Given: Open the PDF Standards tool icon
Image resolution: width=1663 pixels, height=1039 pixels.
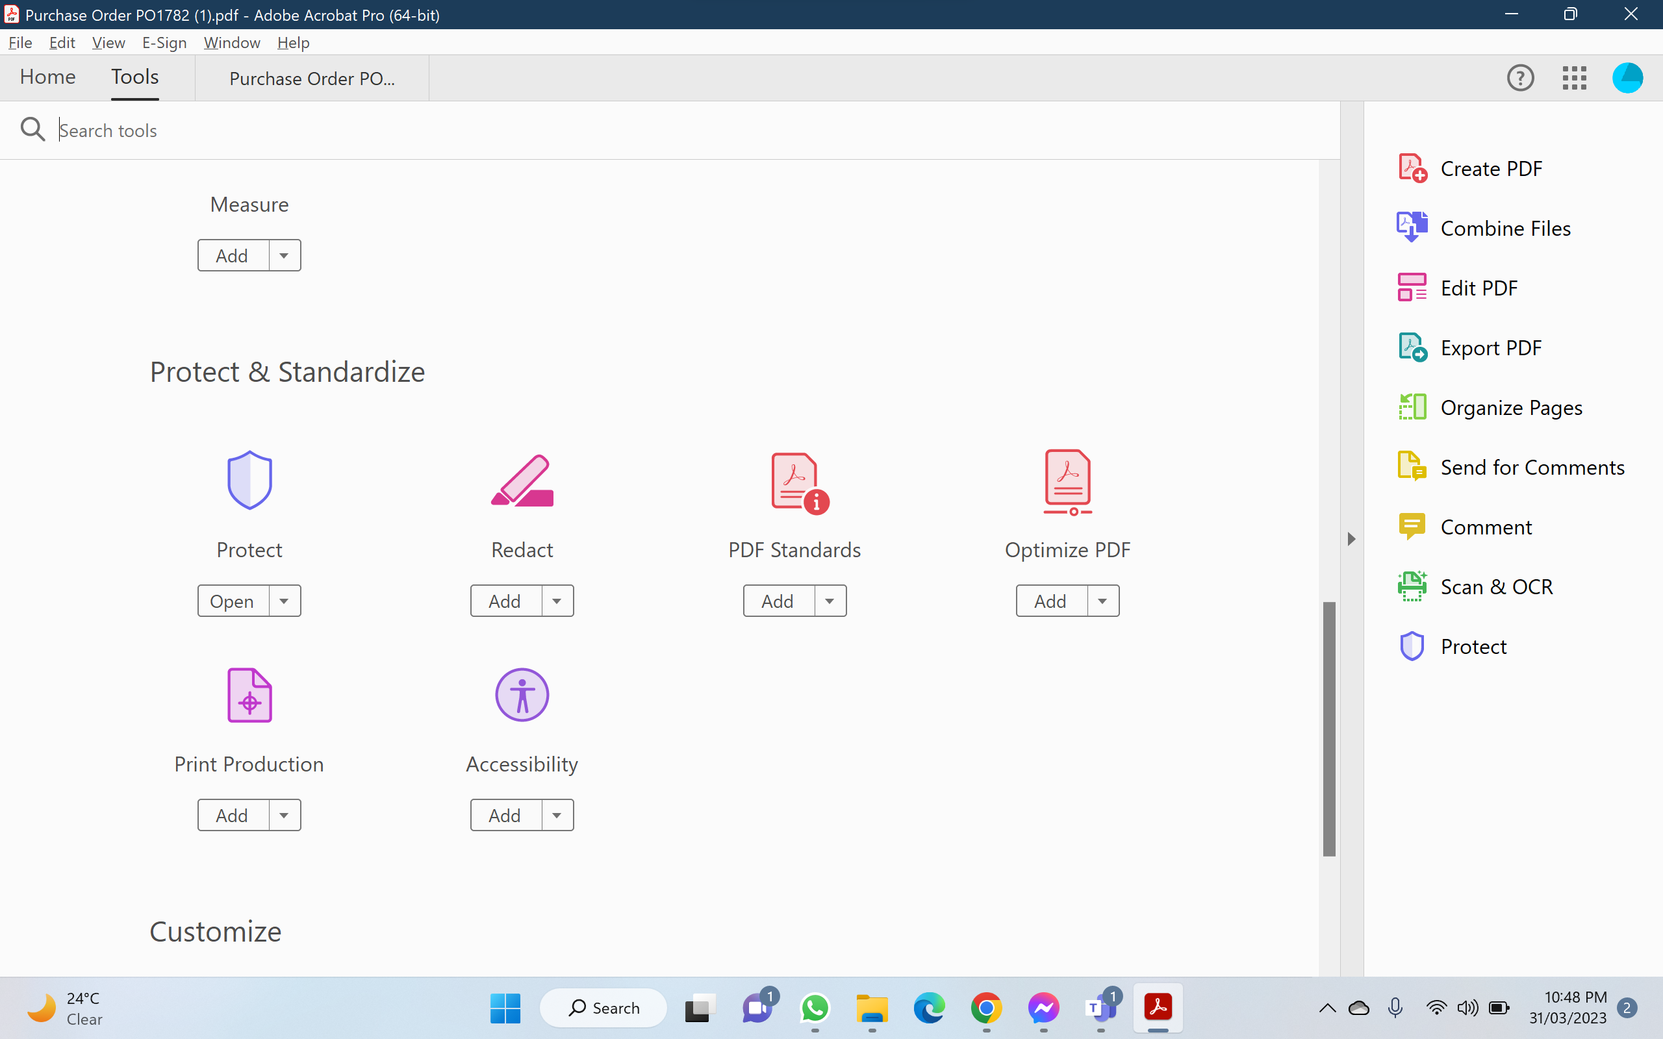Looking at the screenshot, I should 794,481.
